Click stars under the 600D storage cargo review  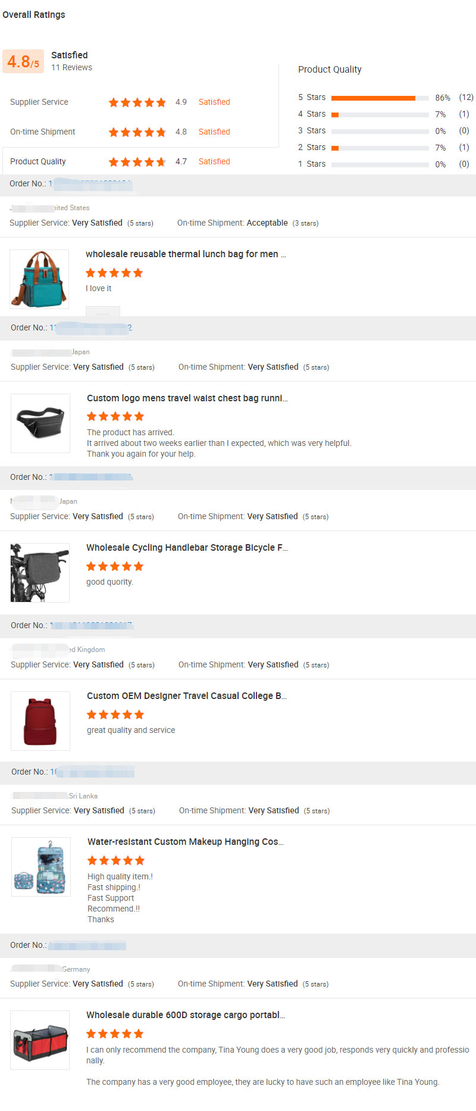point(115,1034)
